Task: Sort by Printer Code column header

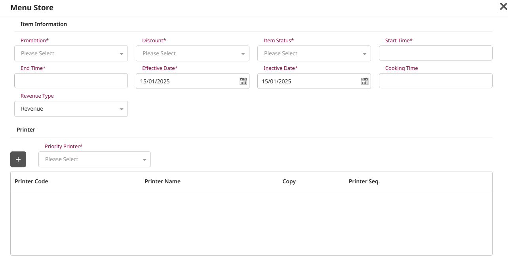Action: pos(31,181)
